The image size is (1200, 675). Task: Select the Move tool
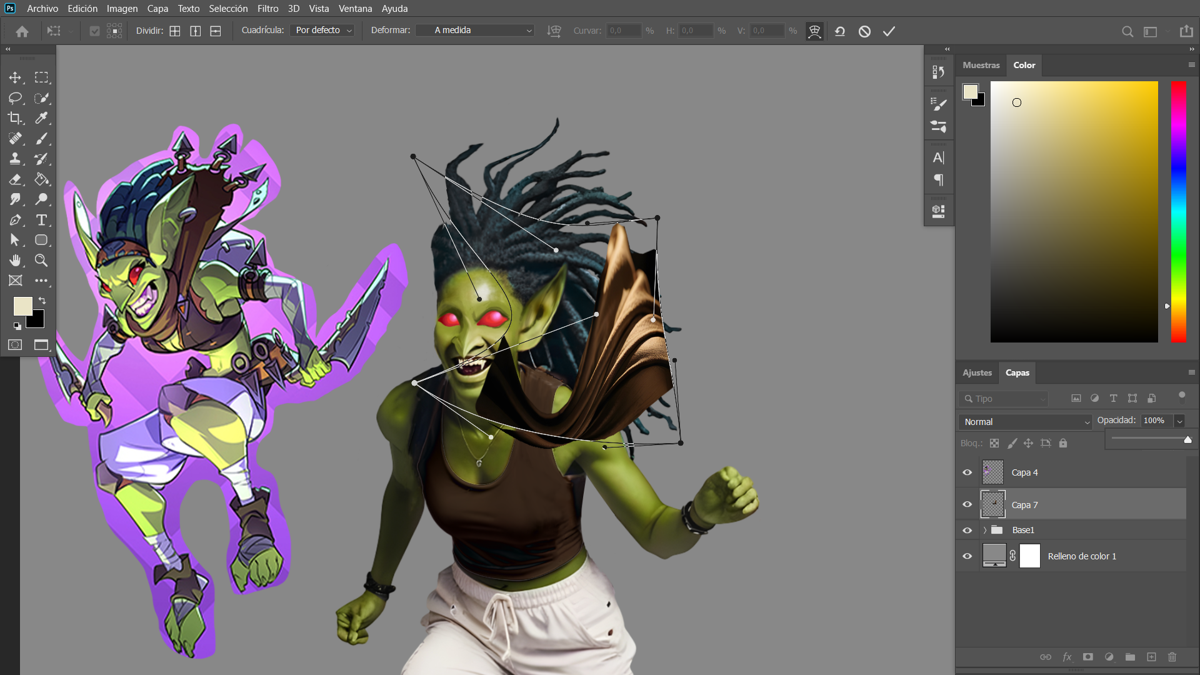(x=15, y=77)
